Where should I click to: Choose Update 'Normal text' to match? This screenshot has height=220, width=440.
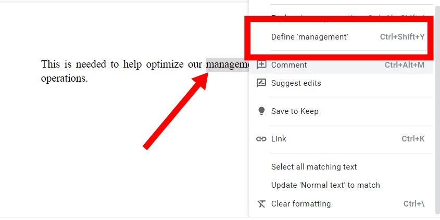click(x=341, y=185)
